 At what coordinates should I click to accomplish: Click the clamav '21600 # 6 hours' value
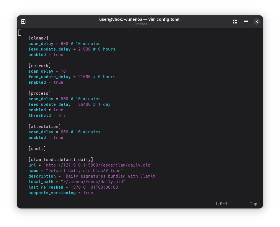(x=97, y=49)
